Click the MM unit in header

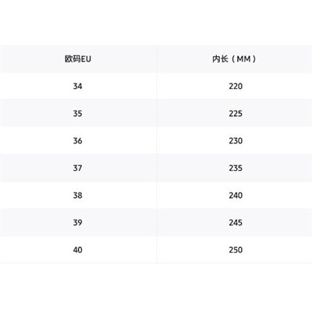point(244,59)
